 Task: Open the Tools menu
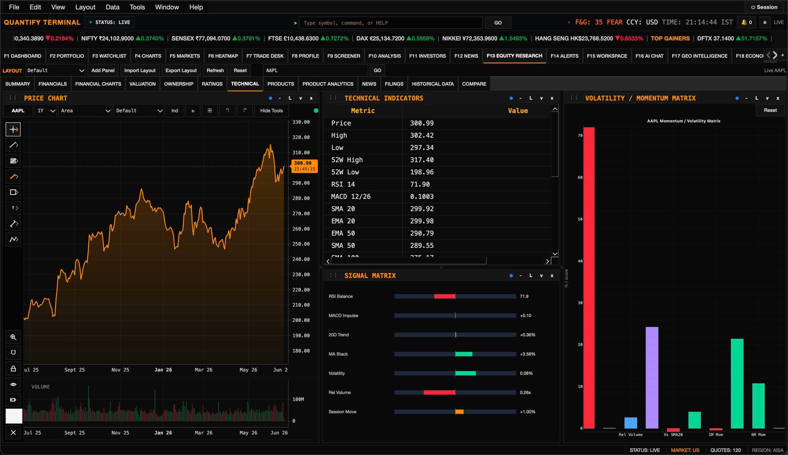(137, 7)
